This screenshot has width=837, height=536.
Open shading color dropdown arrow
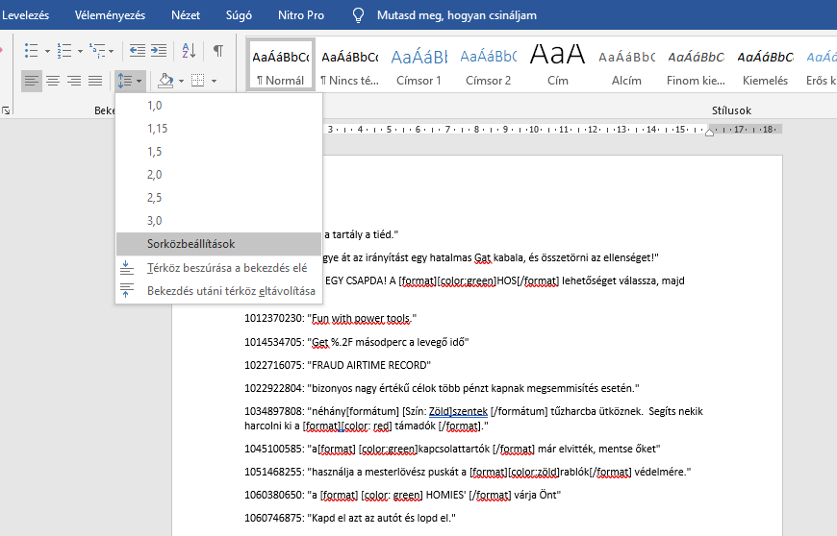(181, 82)
